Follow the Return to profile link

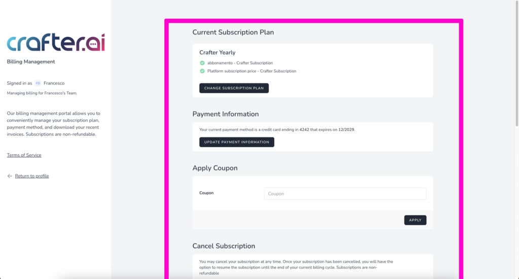pos(32,176)
